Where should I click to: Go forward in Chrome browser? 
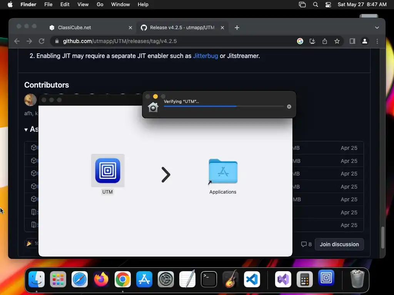click(x=29, y=41)
